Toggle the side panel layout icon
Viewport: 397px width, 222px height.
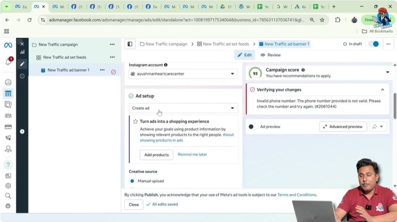(130, 44)
